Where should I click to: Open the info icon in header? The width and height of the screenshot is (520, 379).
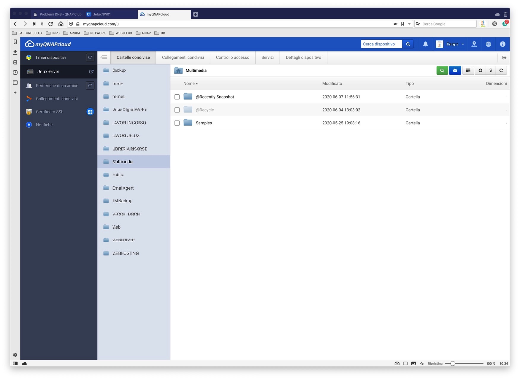[x=502, y=44]
